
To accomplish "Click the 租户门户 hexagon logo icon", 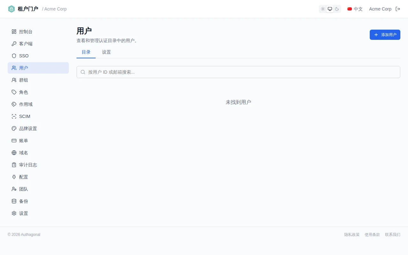I will (x=11, y=9).
